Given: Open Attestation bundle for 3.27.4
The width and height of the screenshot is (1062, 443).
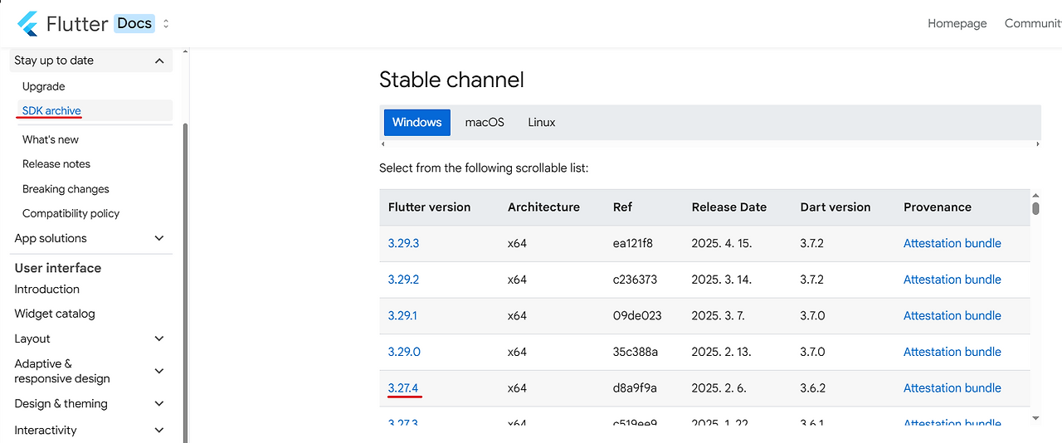Looking at the screenshot, I should (x=952, y=387).
